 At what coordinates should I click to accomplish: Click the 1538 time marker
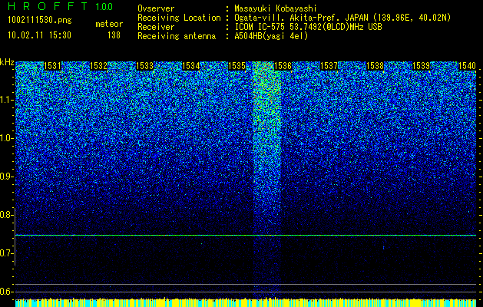tap(375, 66)
